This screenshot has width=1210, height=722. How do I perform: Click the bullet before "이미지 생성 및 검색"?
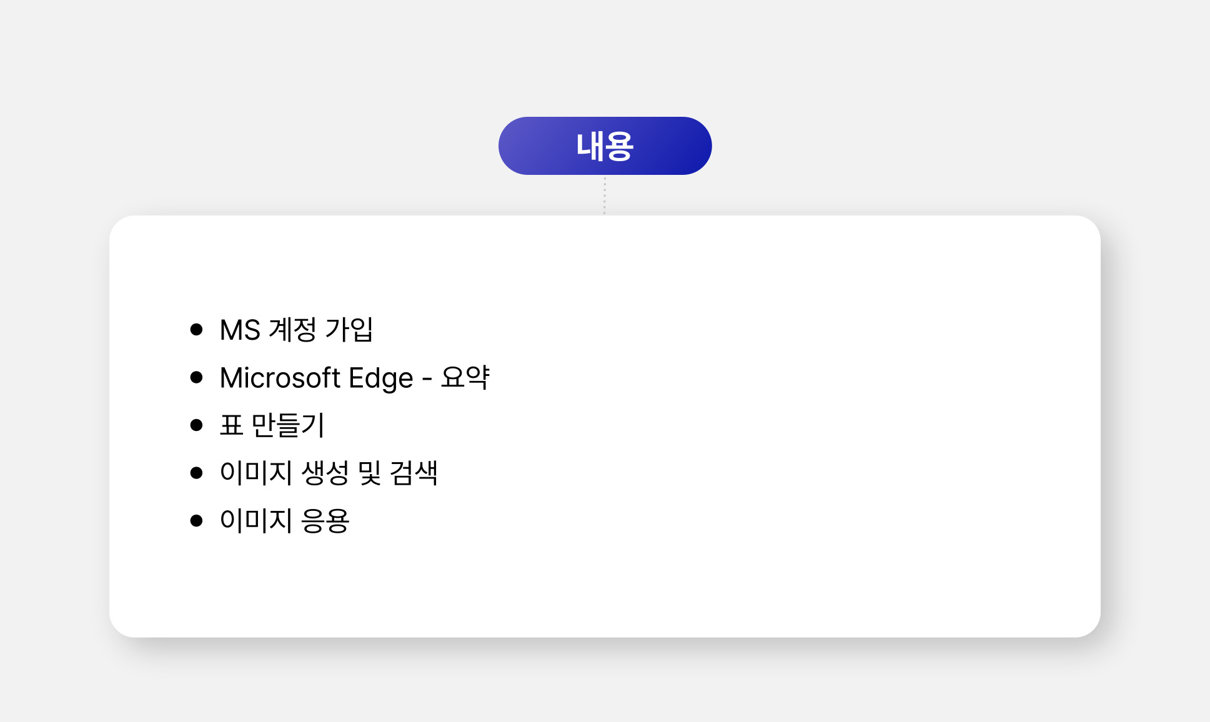coord(197,473)
